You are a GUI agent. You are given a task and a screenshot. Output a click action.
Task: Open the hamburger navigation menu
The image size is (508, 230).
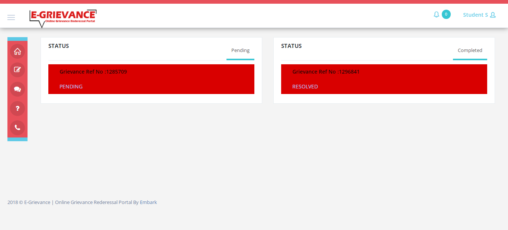click(x=11, y=17)
